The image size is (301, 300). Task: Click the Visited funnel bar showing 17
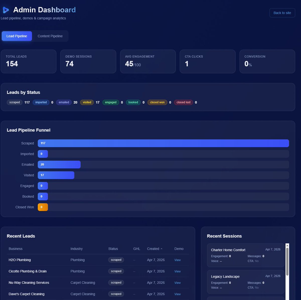tap(56, 175)
